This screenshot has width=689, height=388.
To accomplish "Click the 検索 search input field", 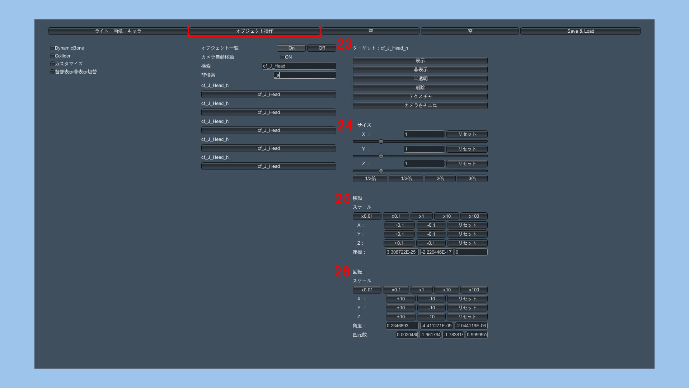I will (299, 66).
